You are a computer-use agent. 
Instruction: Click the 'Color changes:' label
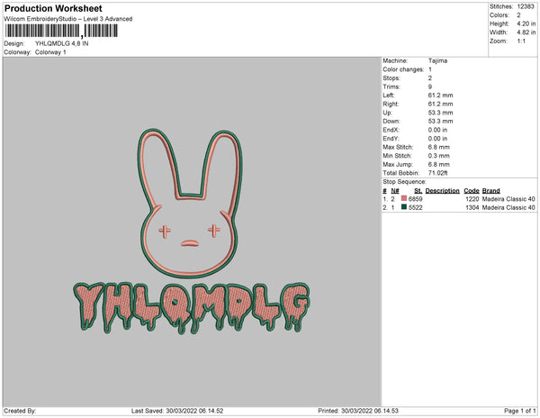click(x=403, y=69)
